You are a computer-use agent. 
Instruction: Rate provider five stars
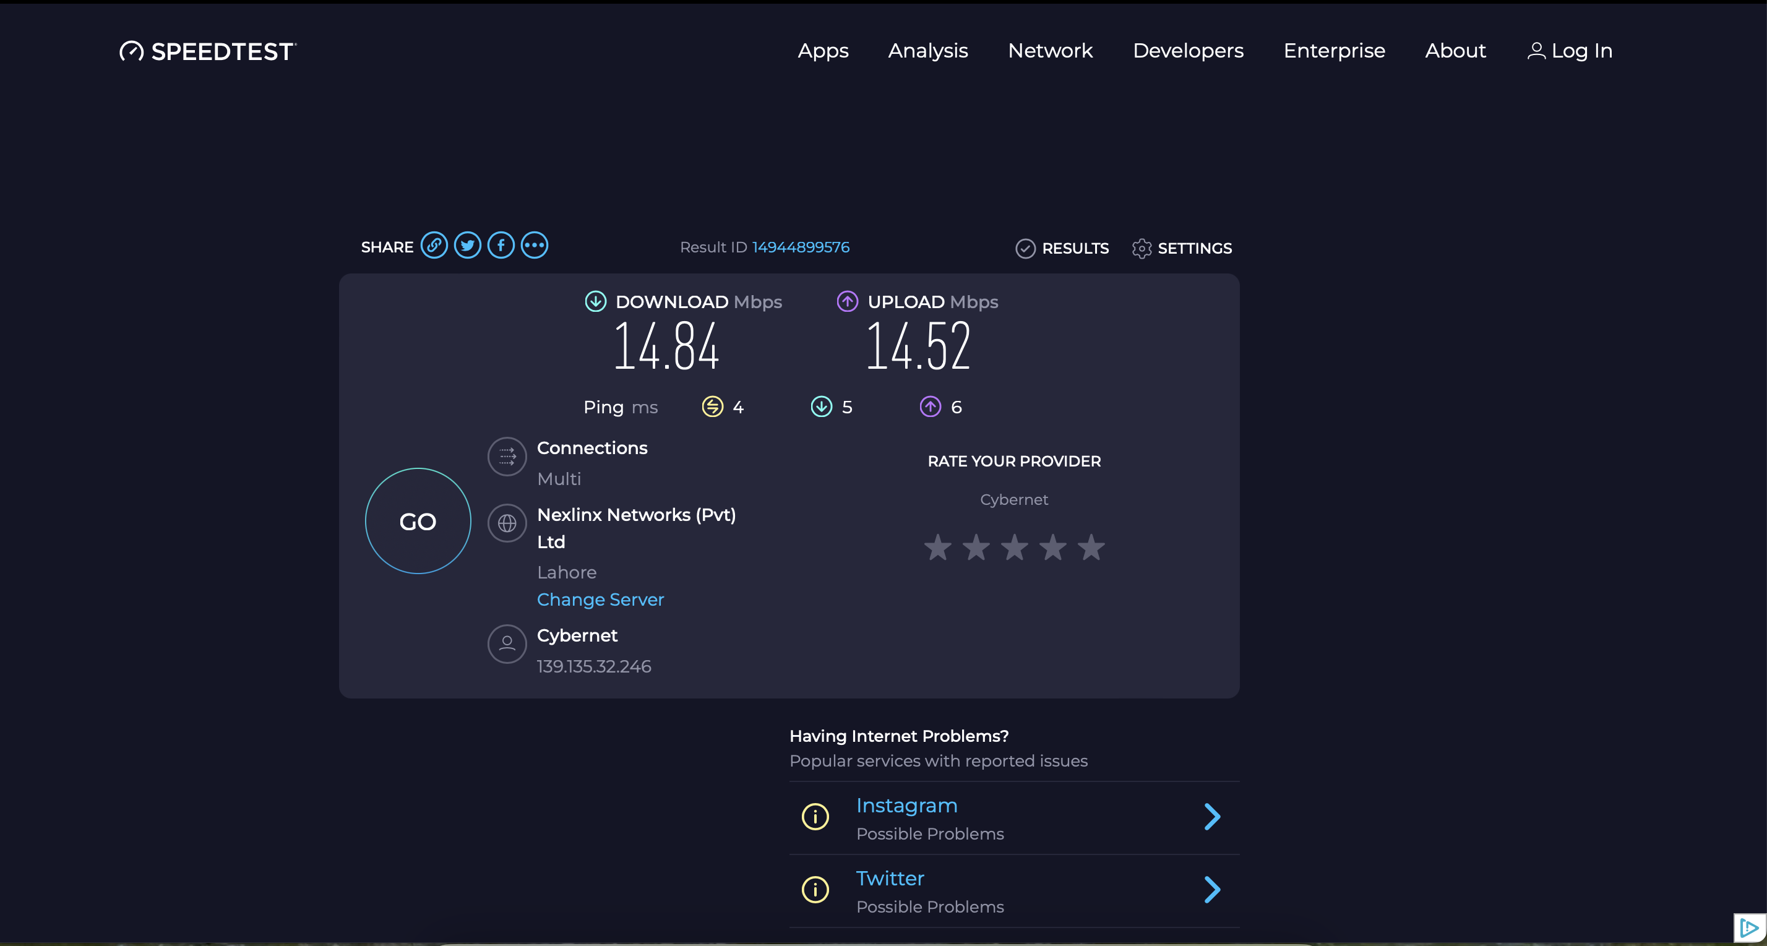coord(1091,548)
